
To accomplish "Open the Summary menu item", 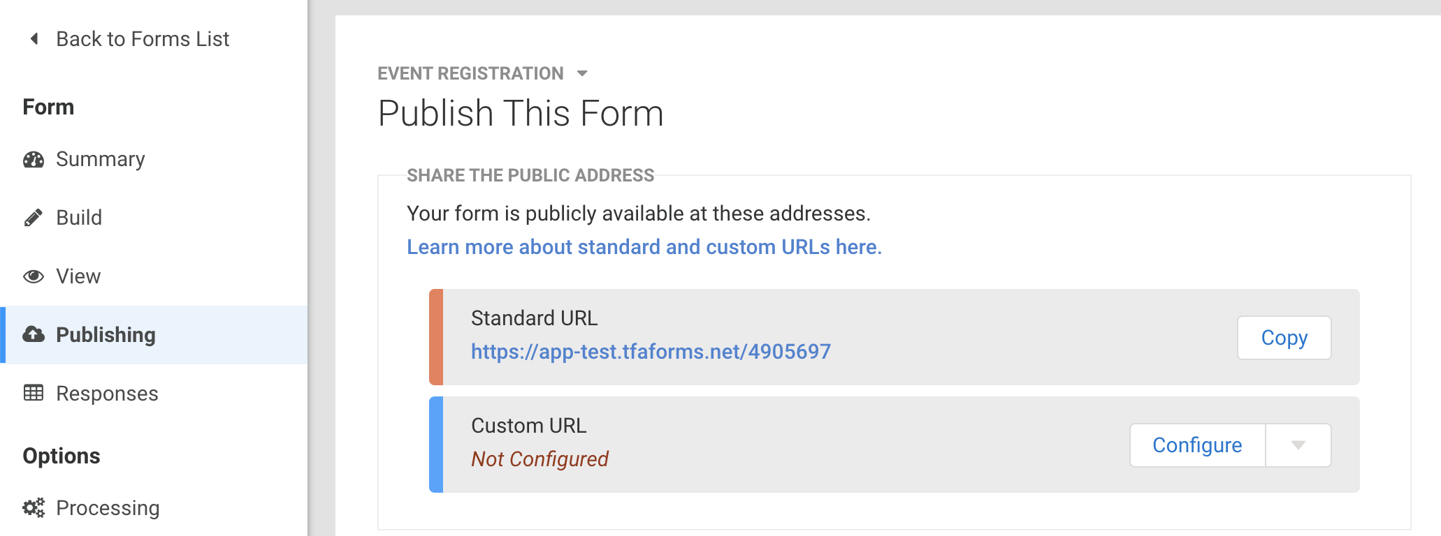I will [x=101, y=159].
